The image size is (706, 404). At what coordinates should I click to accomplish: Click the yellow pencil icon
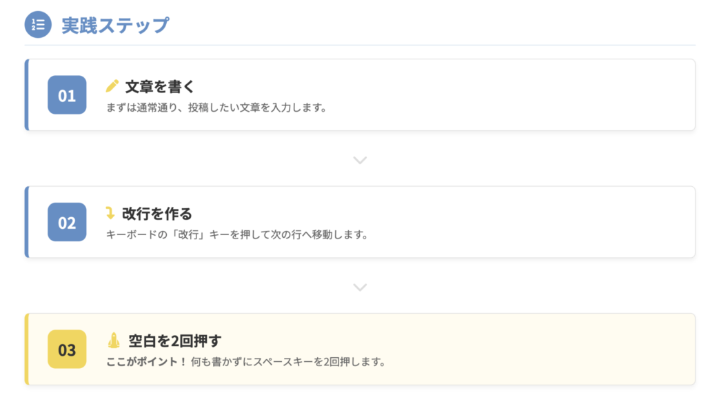[x=112, y=86]
